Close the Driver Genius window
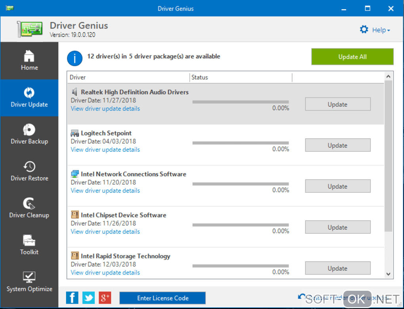 coord(391,8)
